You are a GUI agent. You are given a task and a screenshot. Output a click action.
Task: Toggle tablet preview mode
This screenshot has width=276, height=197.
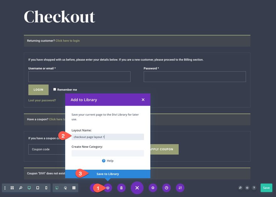point(38,187)
